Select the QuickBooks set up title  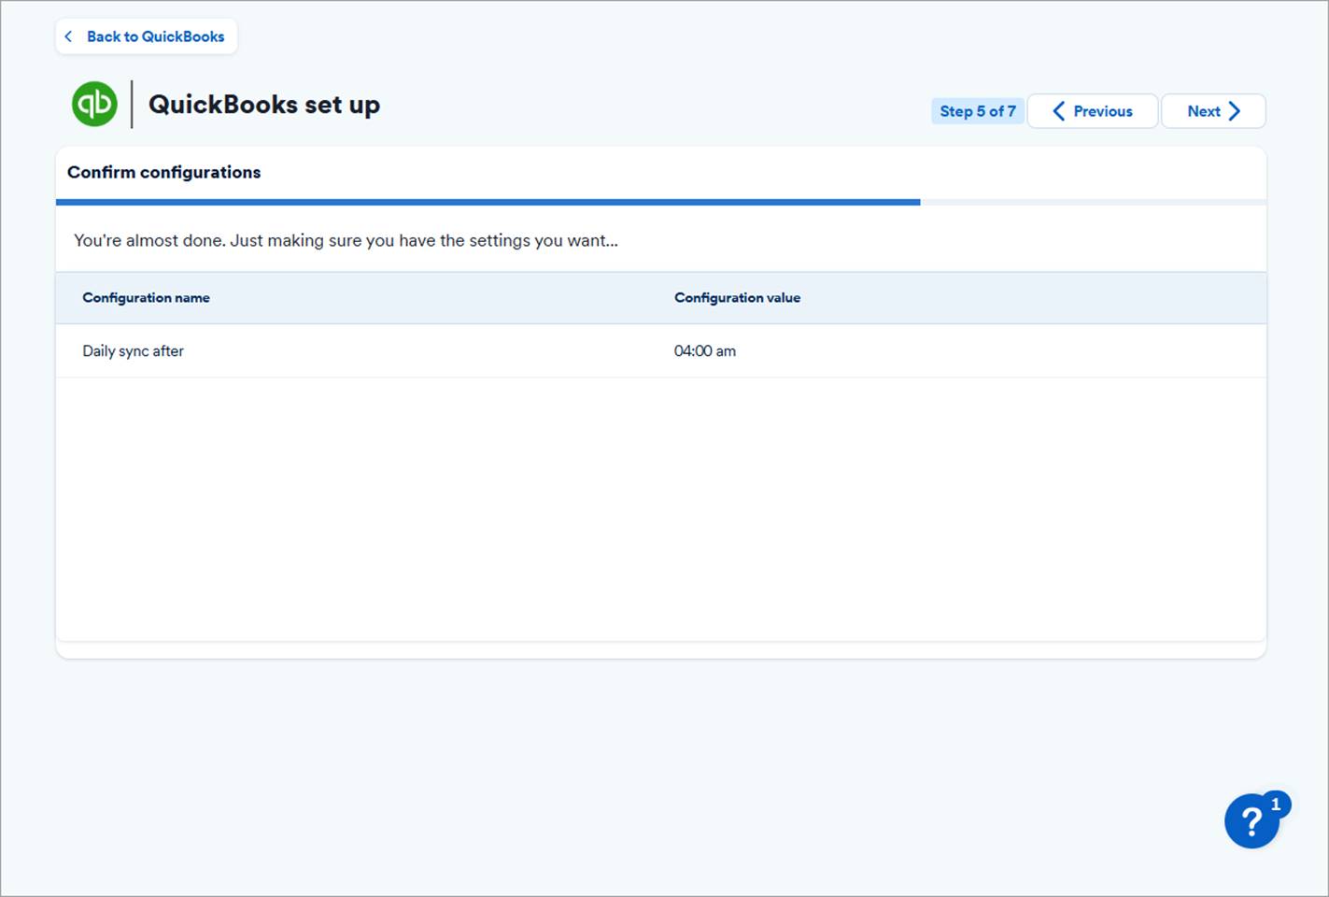pyautogui.click(x=263, y=105)
